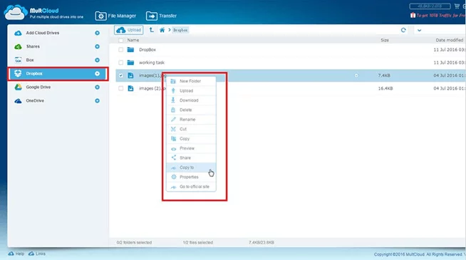Choose Copy to from context menu
The width and height of the screenshot is (466, 260).
pyautogui.click(x=191, y=167)
